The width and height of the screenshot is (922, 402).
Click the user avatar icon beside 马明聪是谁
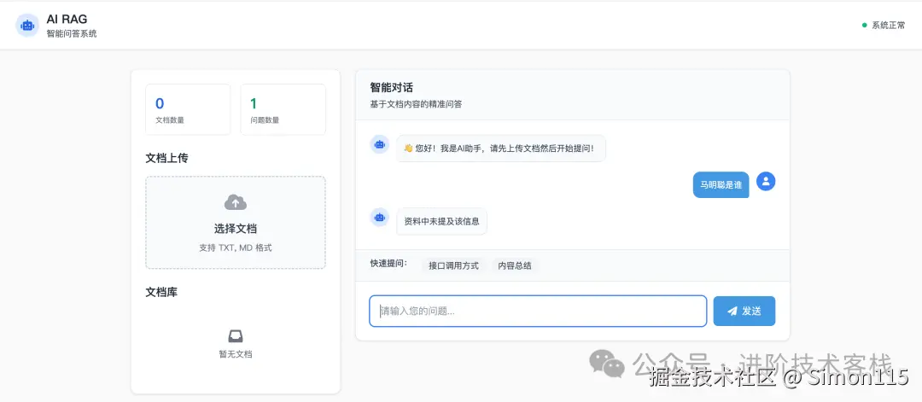point(766,181)
